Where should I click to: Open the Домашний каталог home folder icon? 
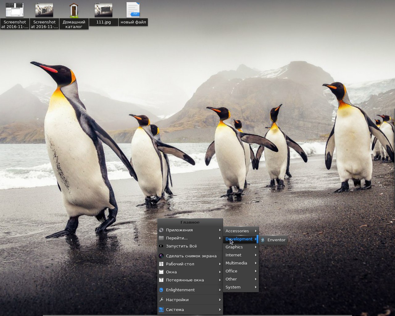[x=74, y=10]
